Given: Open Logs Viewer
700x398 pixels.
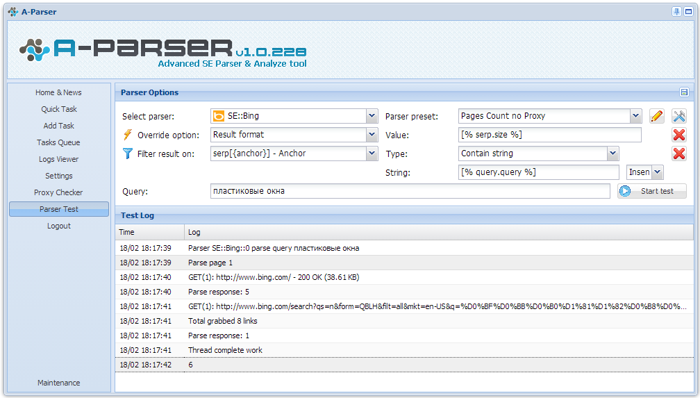Looking at the screenshot, I should coord(58,159).
